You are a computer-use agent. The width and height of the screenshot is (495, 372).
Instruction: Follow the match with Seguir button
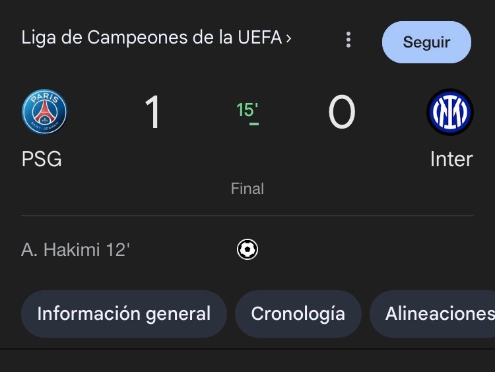tap(426, 42)
